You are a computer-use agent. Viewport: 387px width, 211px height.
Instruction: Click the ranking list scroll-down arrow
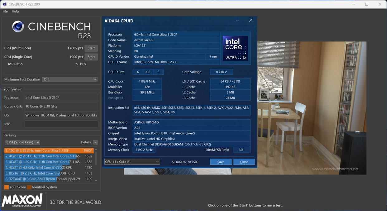pos(96,180)
